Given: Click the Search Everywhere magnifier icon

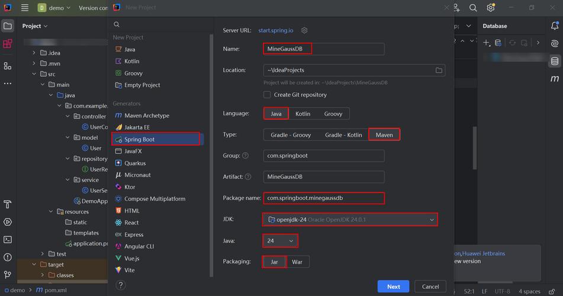Looking at the screenshot, I should point(473,8).
